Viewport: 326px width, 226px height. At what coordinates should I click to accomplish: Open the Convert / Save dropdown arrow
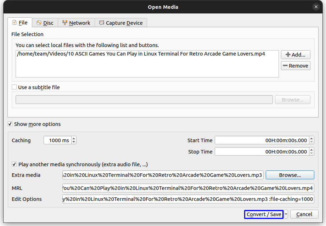286,214
